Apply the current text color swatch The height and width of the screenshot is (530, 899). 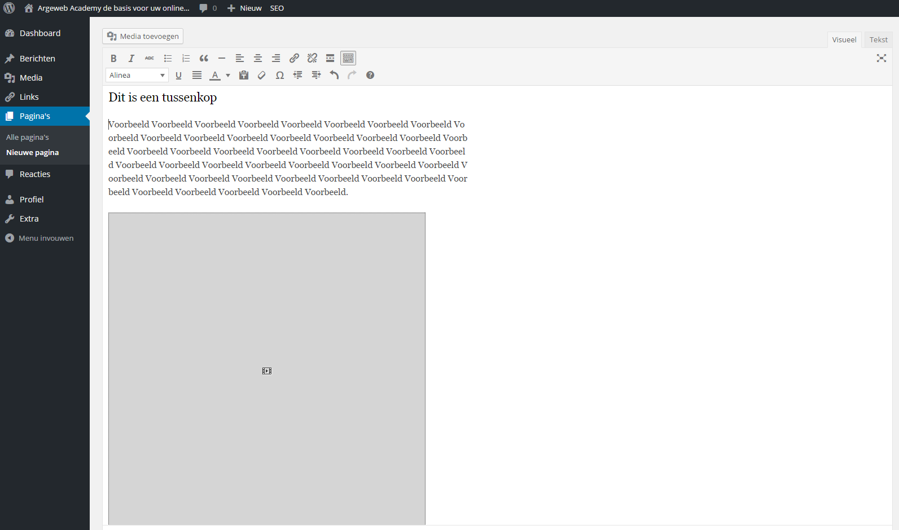coord(215,75)
